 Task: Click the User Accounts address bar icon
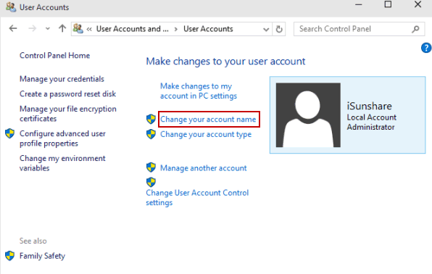[78, 29]
